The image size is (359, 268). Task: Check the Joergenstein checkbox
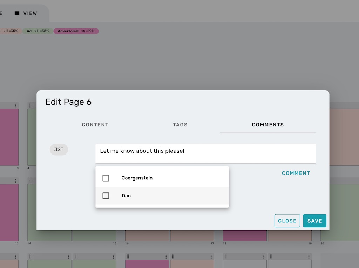(106, 178)
